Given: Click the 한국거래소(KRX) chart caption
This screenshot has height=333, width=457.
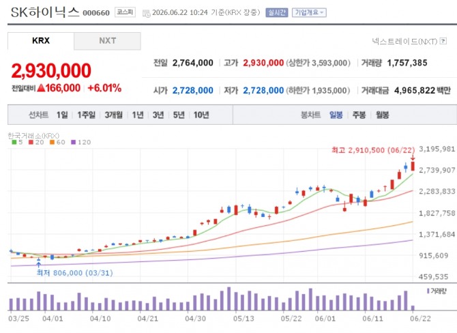Looking at the screenshot, I should (x=33, y=136).
